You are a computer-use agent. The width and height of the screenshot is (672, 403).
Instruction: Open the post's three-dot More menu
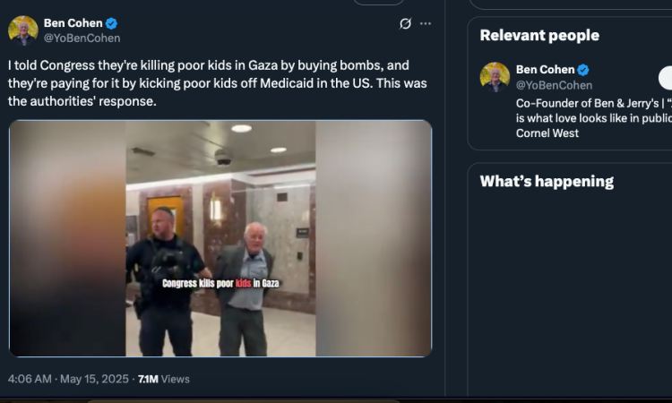click(x=426, y=23)
